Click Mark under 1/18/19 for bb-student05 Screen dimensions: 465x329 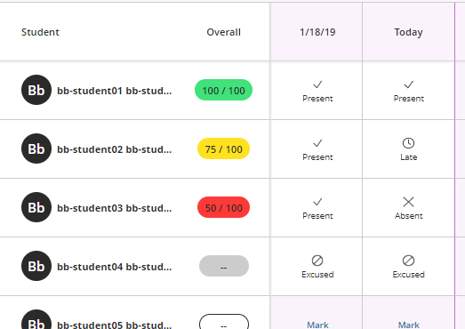point(317,325)
